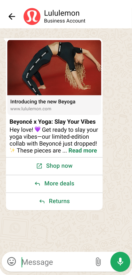
Task: Select the Shop now button
Action: pyautogui.click(x=54, y=166)
